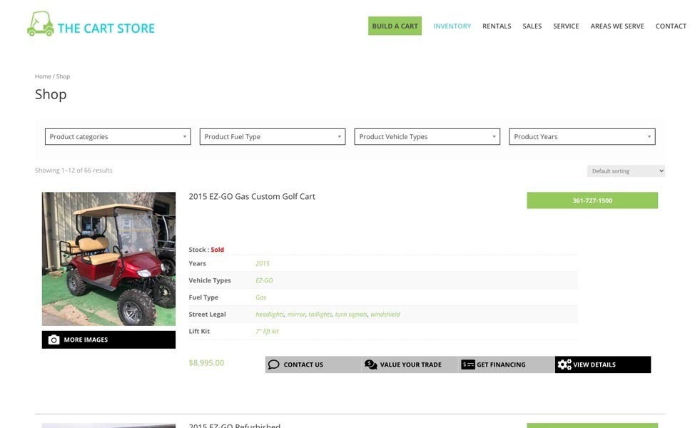The image size is (700, 428).
Task: Click the mirror street legal link
Action: pos(296,314)
